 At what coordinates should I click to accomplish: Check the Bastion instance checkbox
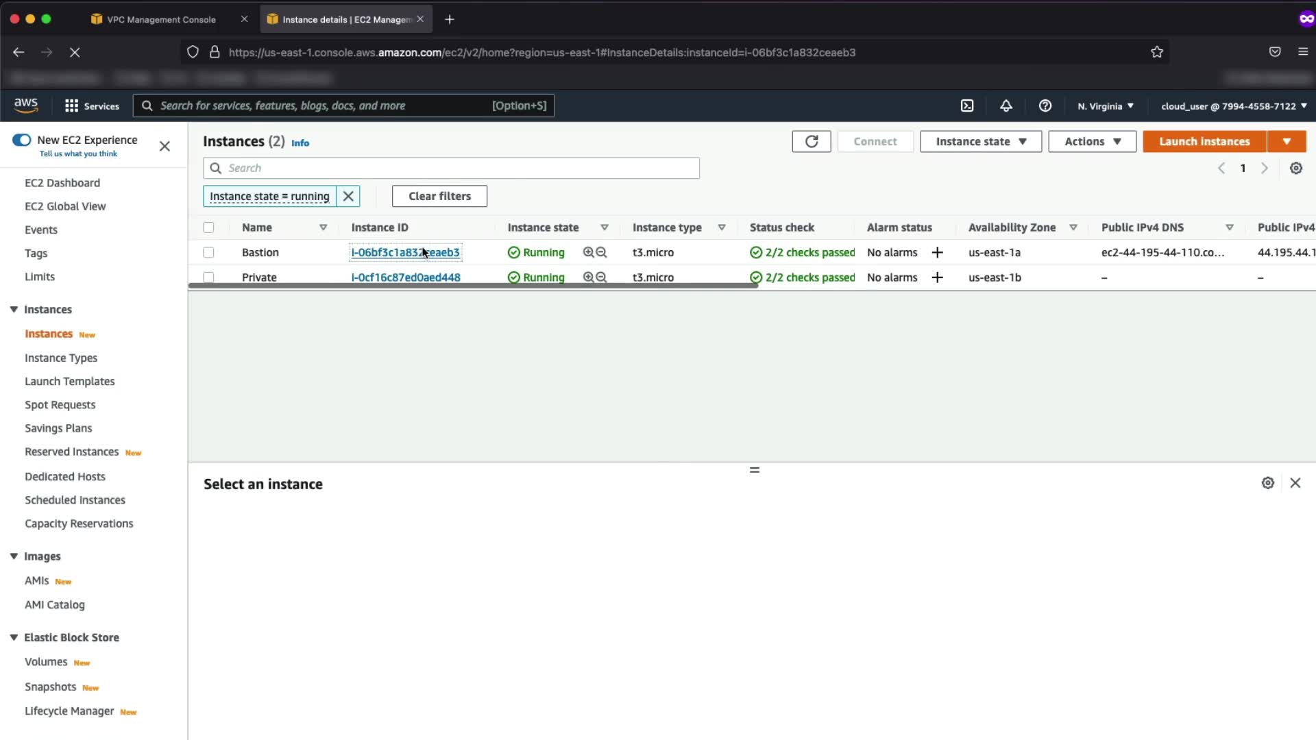[x=208, y=252]
